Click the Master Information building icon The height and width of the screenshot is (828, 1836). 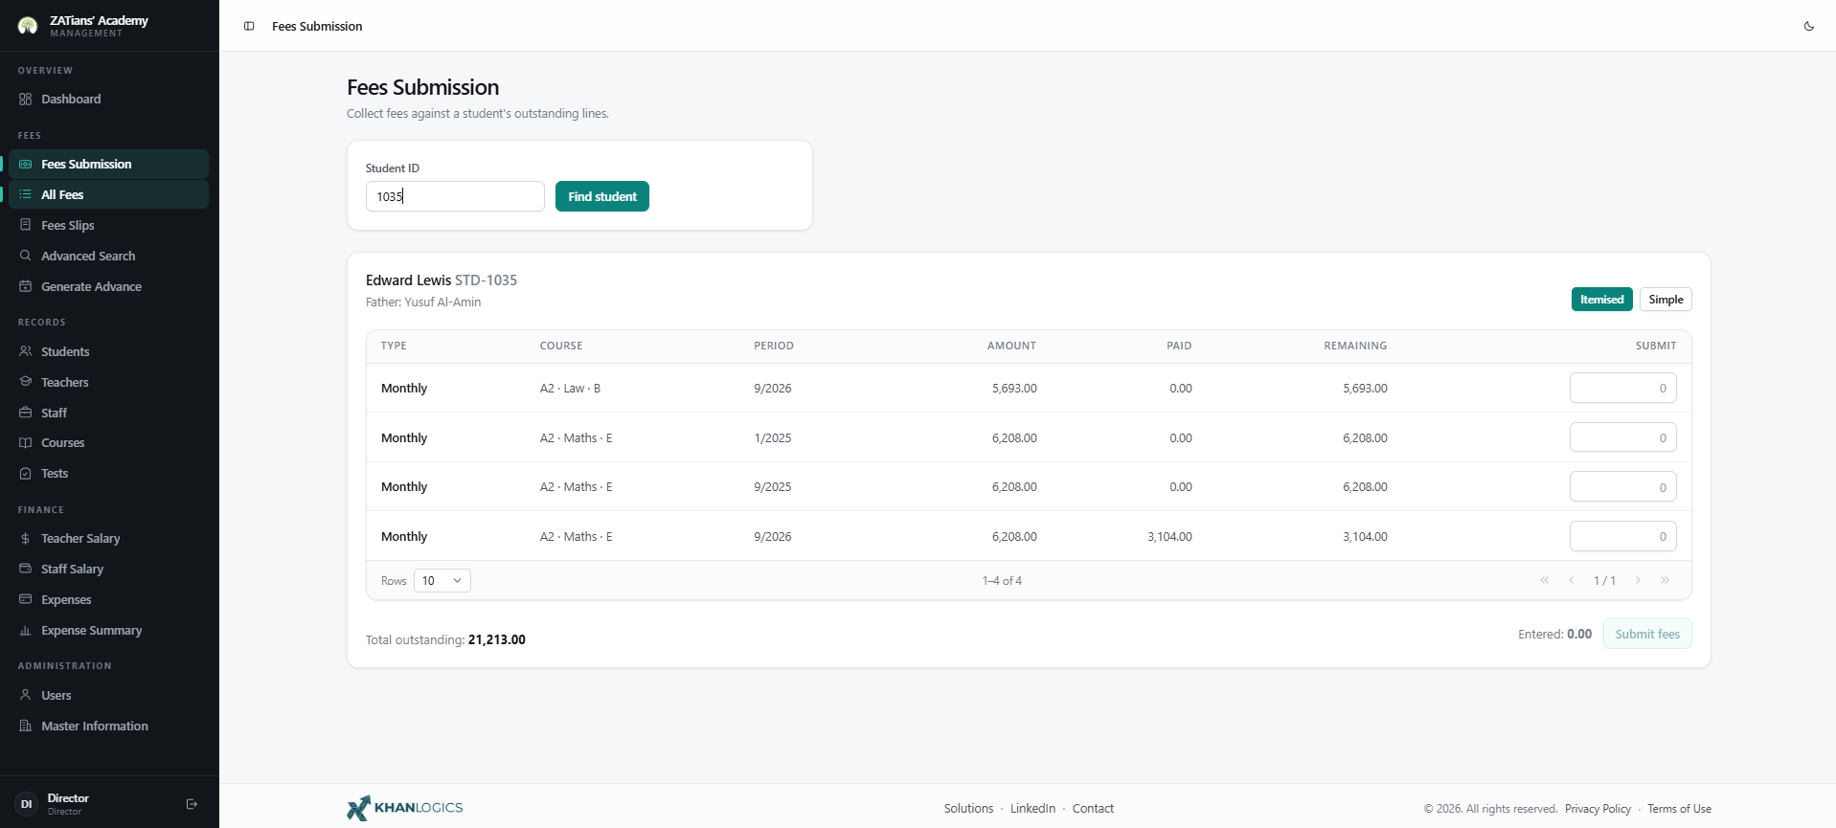[x=26, y=726]
